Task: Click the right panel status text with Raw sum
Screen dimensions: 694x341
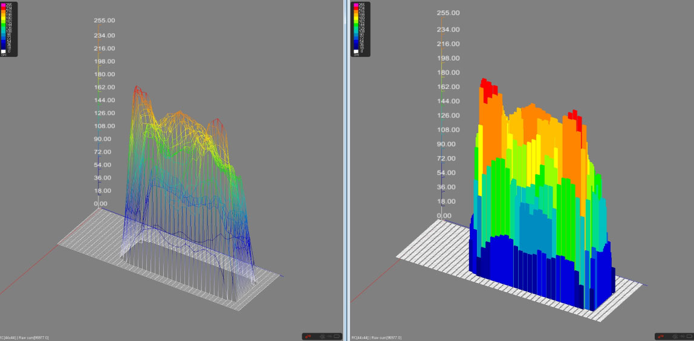Action: [377, 337]
